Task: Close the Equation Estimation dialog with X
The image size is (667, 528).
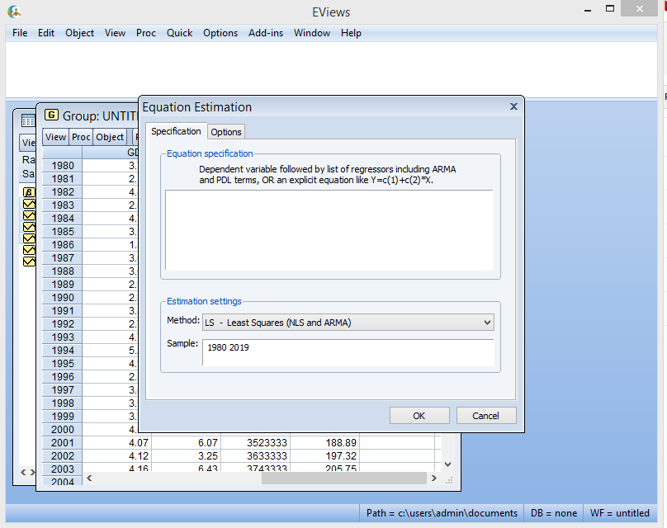Action: pyautogui.click(x=513, y=106)
